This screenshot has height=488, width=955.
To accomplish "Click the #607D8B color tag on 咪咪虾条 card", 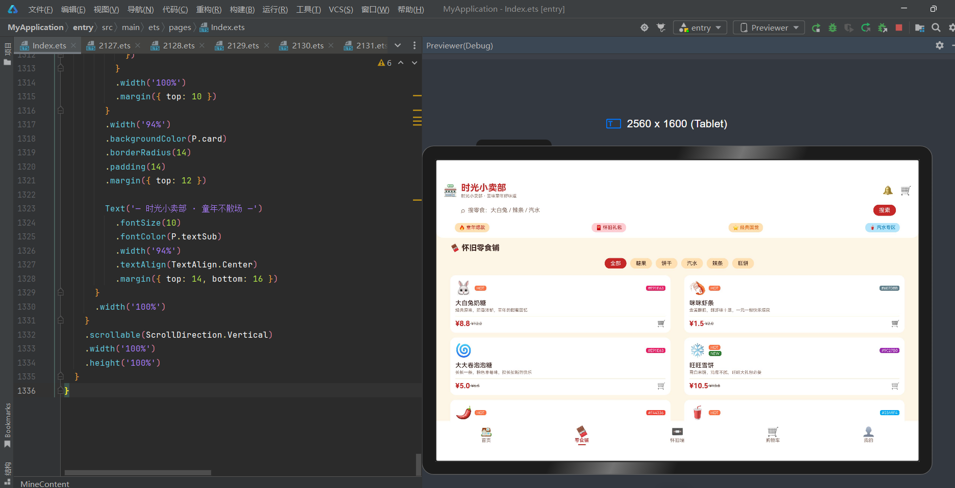I will [890, 288].
